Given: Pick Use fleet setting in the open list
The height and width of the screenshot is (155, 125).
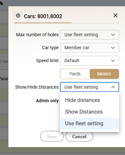Looking at the screenshot, I should pyautogui.click(x=89, y=124).
